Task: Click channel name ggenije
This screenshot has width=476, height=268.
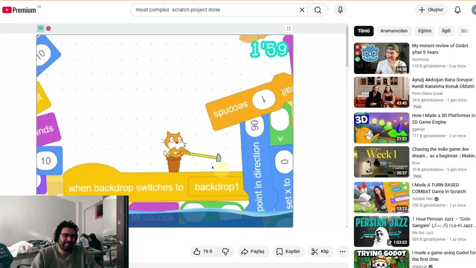Action: (419, 130)
